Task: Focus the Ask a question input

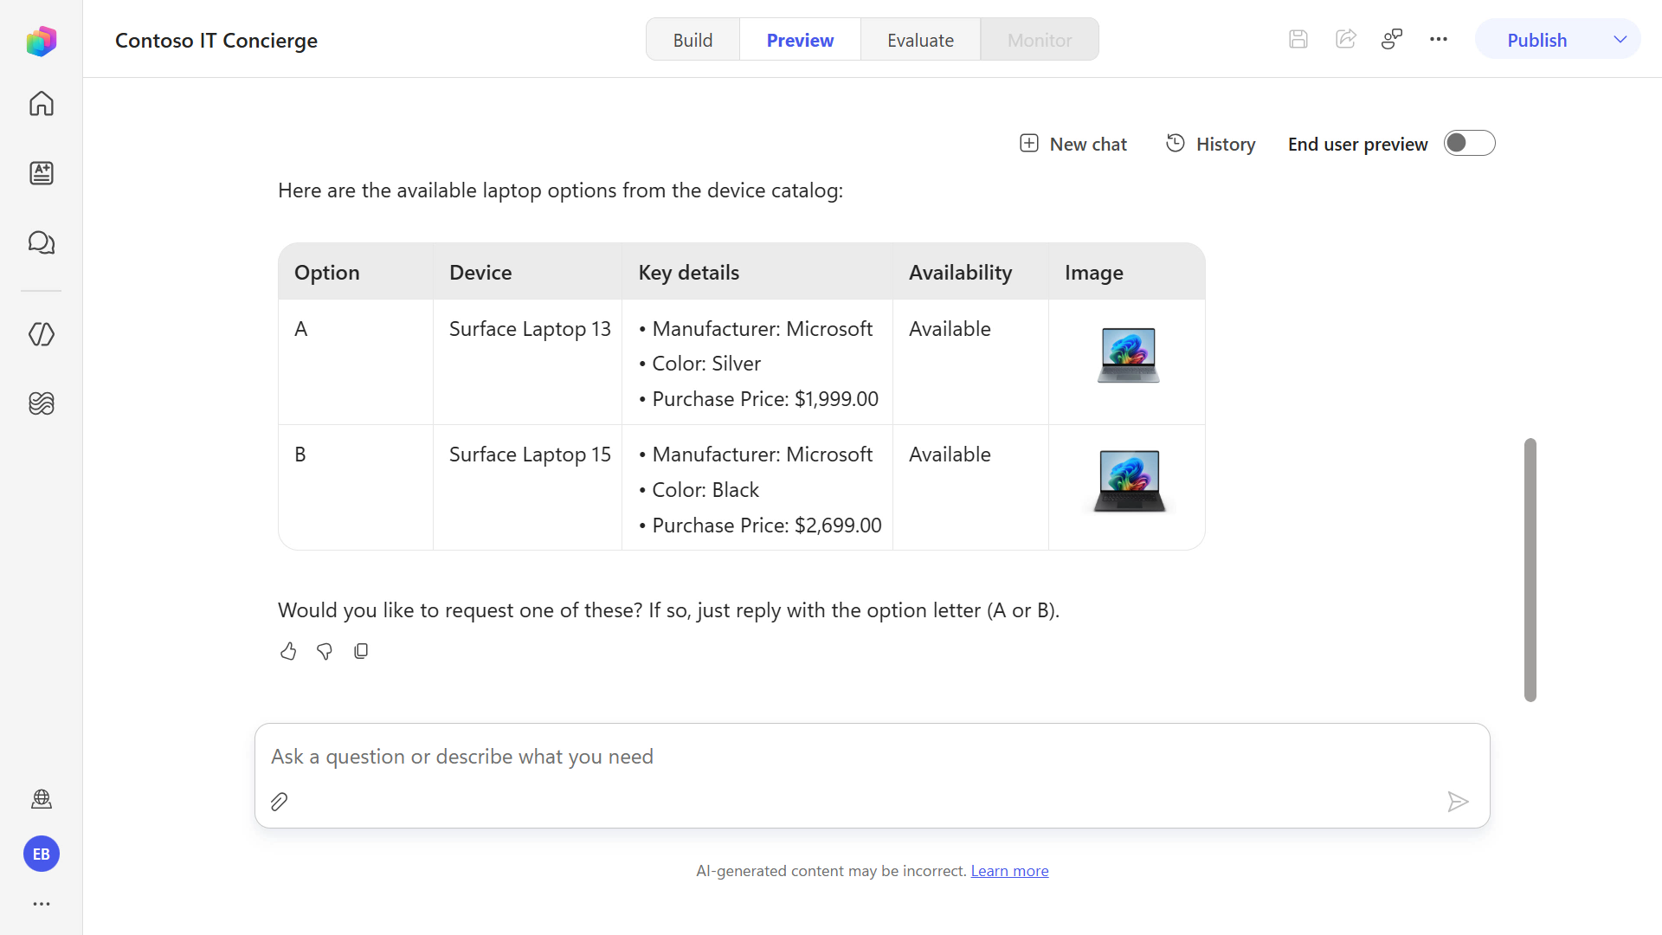Action: [x=872, y=757]
